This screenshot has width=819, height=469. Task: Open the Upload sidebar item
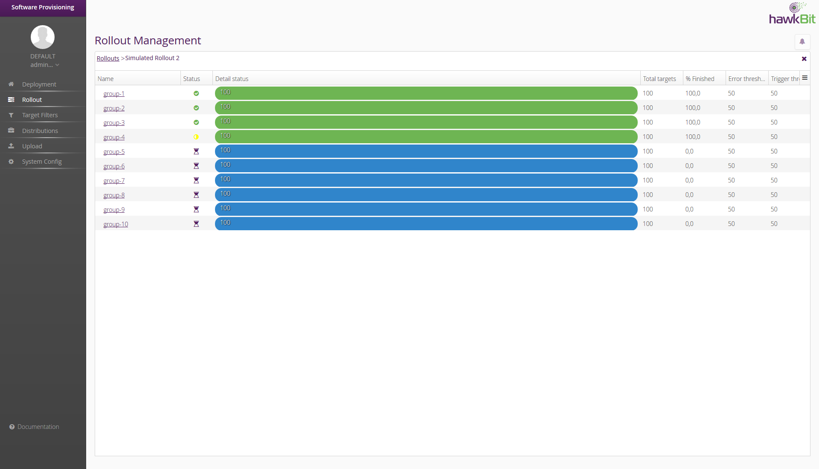click(32, 146)
